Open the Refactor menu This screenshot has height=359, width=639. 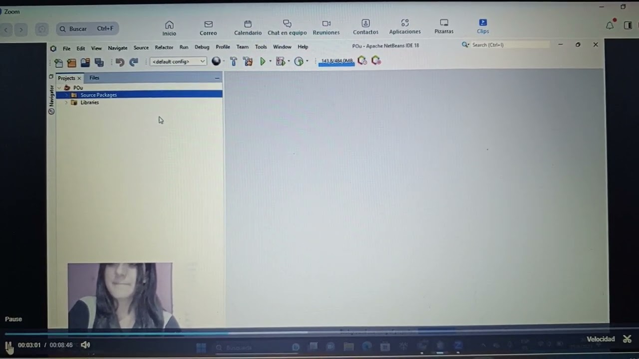coord(164,47)
